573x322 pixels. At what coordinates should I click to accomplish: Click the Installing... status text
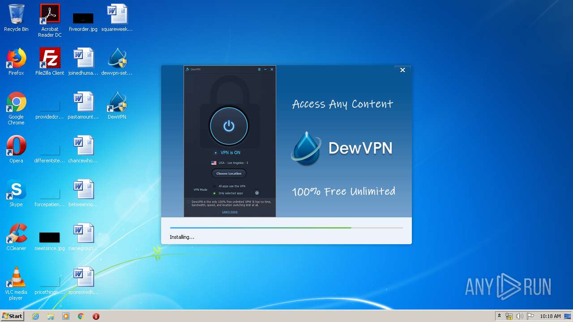click(182, 237)
